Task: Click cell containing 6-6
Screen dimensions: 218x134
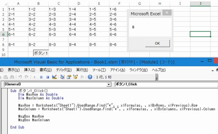Action: pyautogui.click(x=119, y=34)
